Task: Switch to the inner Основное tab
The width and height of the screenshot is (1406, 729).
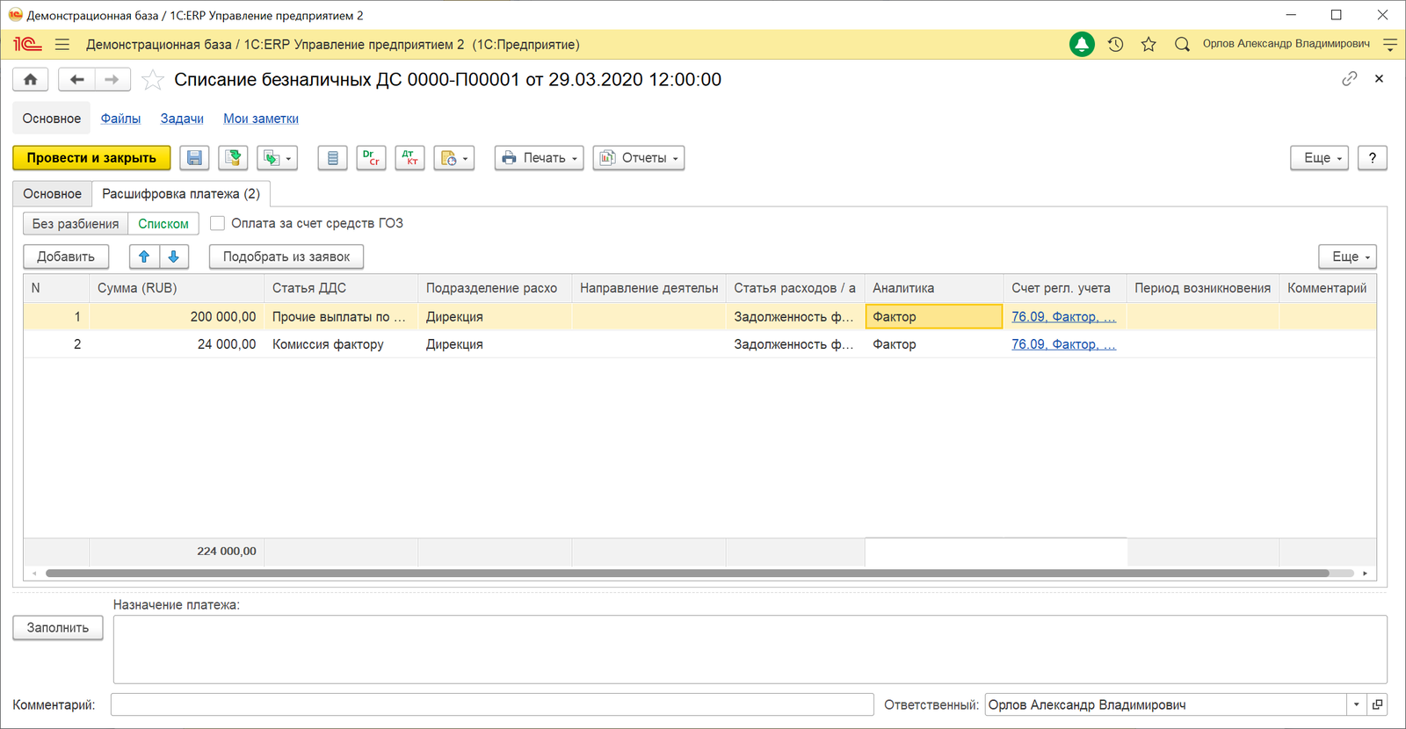Action: [53, 194]
